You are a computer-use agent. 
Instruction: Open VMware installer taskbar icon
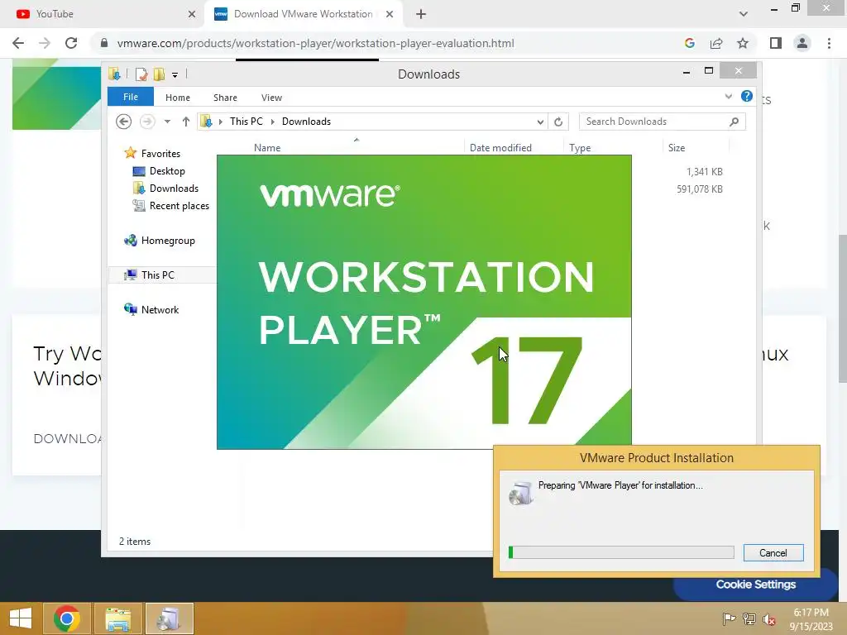(169, 618)
